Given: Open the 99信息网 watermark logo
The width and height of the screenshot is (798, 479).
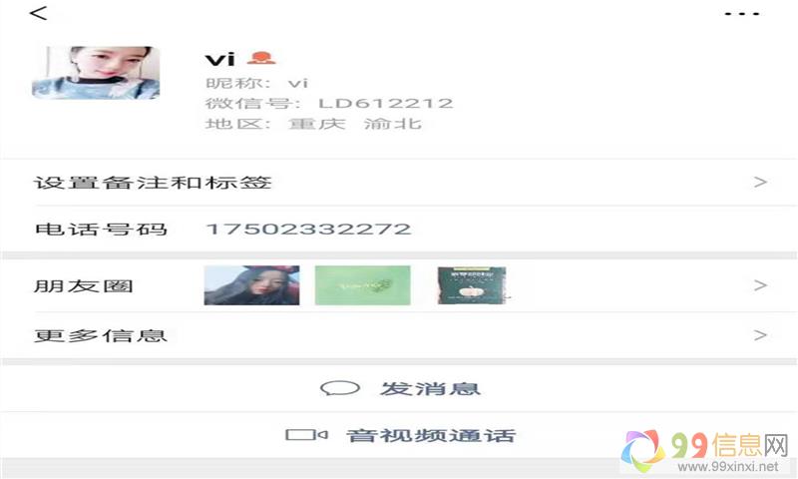Looking at the screenshot, I should tap(705, 451).
